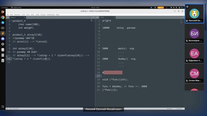Click right pane tab navigation arrows
This screenshot has height=116, width=207.
point(97,17)
